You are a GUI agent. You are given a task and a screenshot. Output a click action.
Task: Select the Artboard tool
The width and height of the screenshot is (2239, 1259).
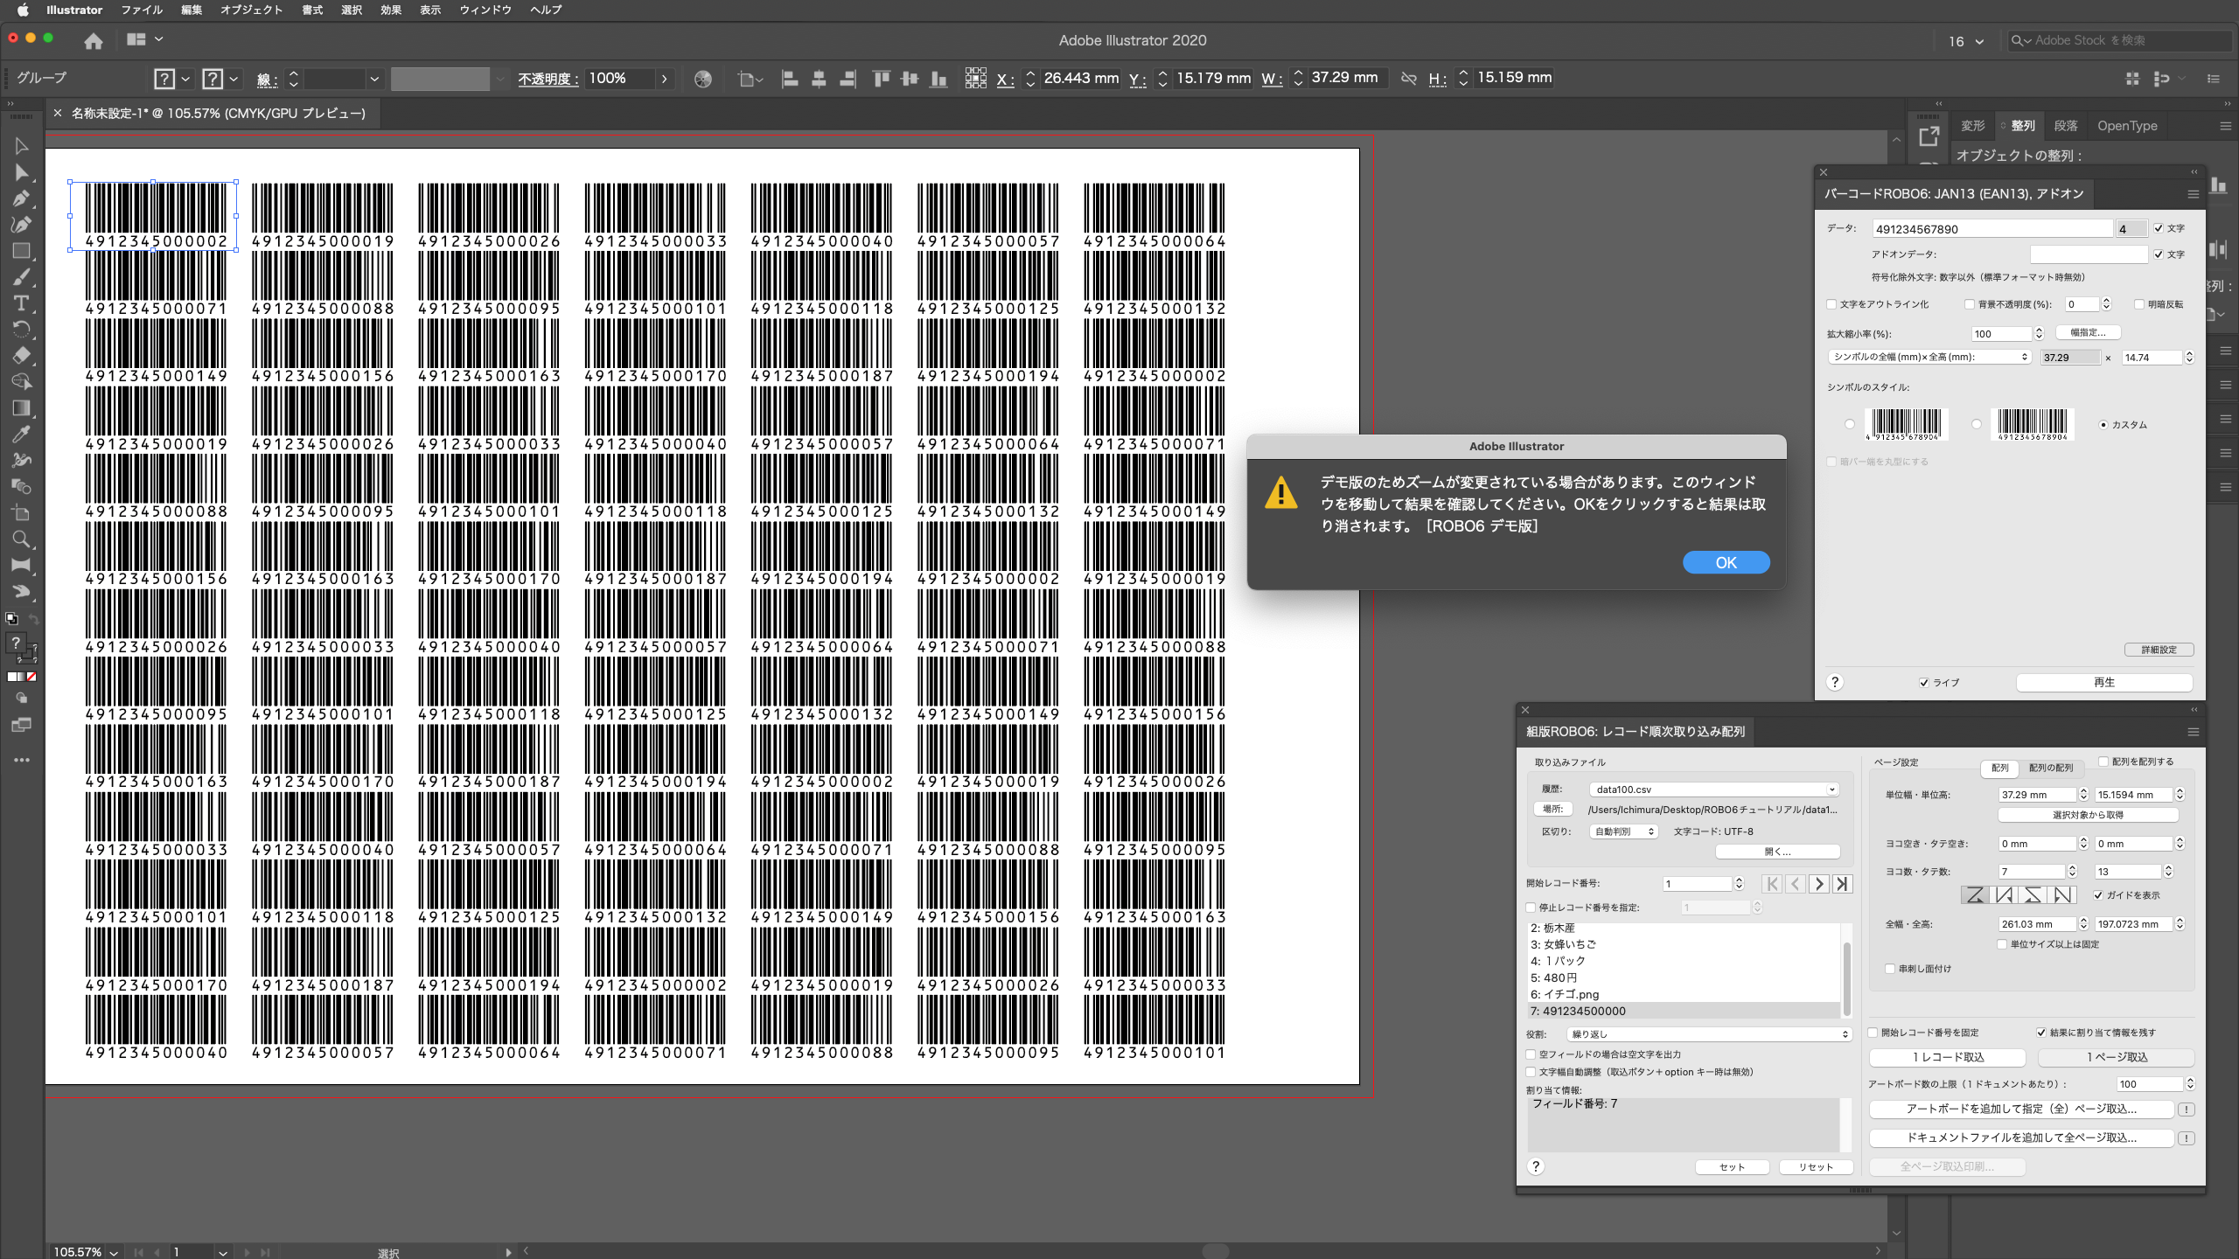pyautogui.click(x=22, y=513)
